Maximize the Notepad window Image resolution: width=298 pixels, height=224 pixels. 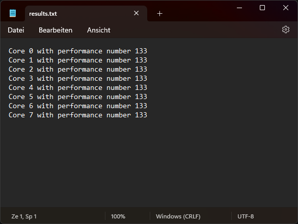coord(262,8)
